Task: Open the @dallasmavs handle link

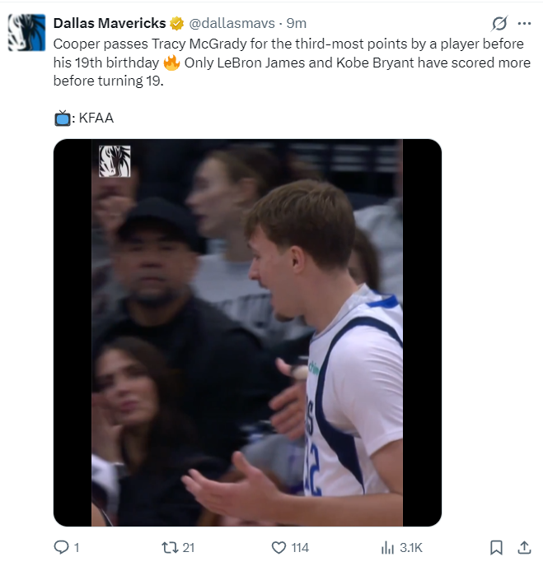Action: [x=235, y=23]
